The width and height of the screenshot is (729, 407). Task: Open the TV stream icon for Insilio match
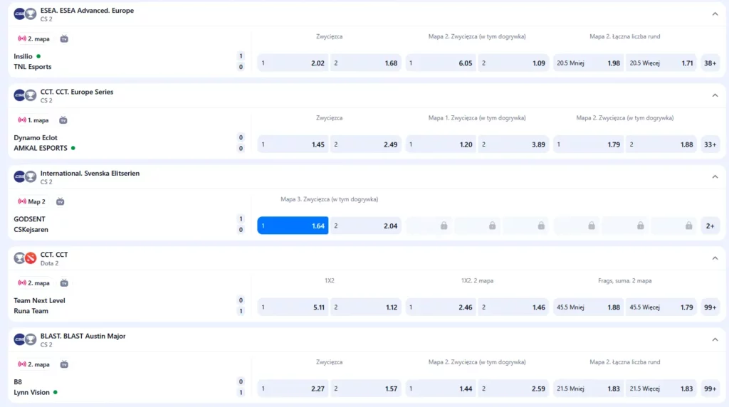click(x=64, y=38)
